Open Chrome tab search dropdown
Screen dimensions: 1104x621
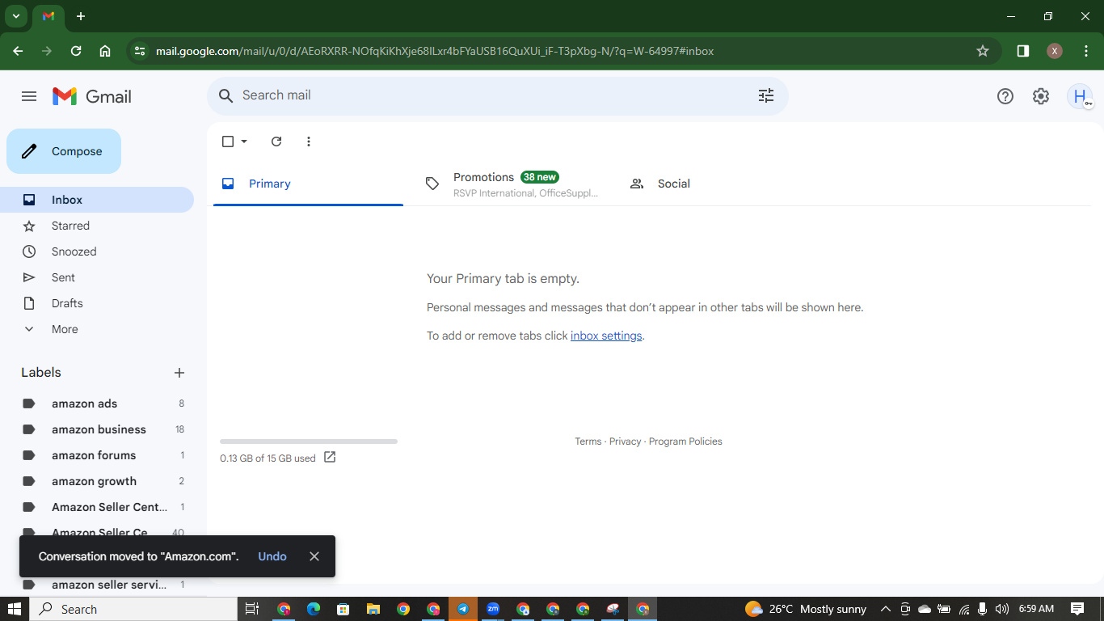pos(15,16)
